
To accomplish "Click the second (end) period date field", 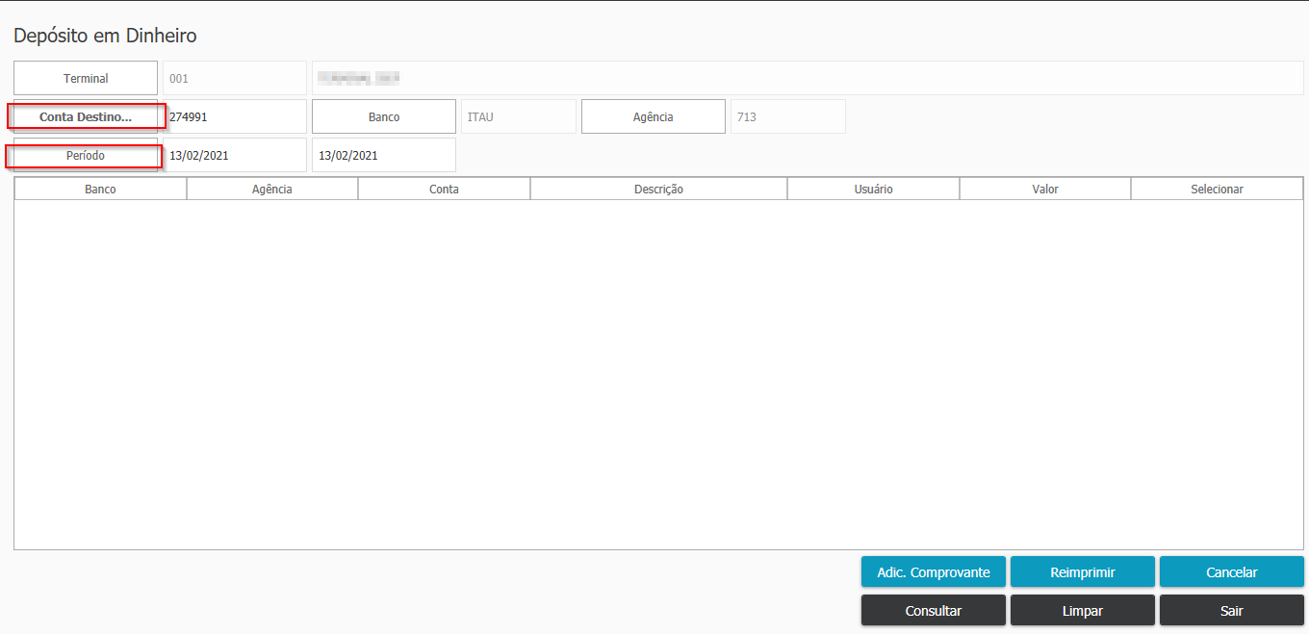I will pos(384,155).
